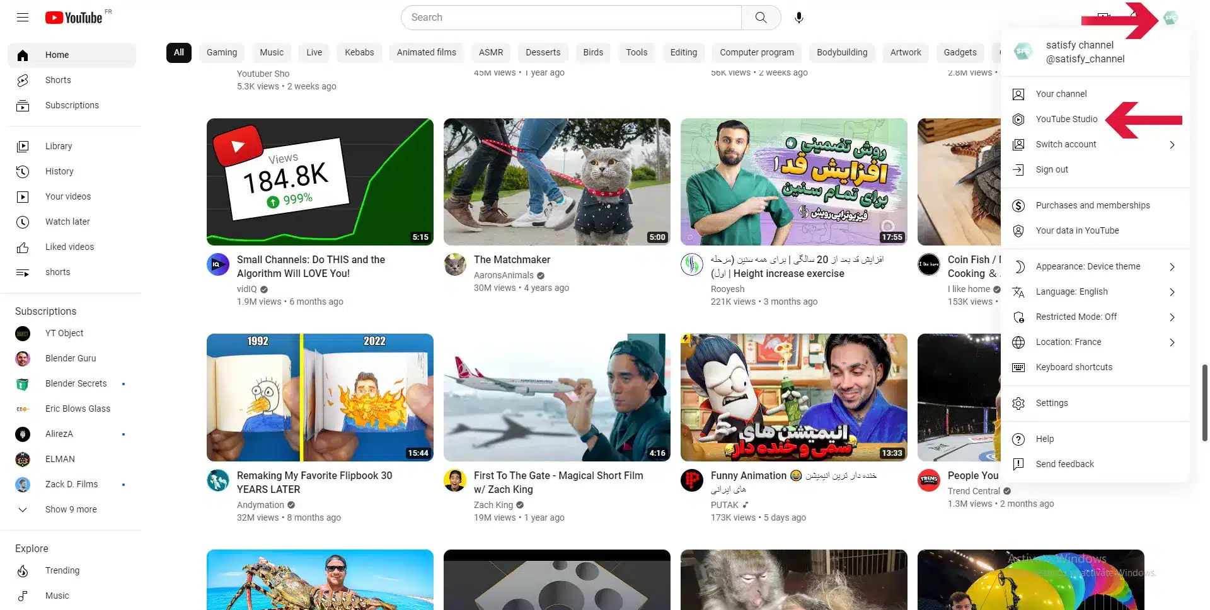1210x610 pixels.
Task: Expand the Appearance: Device theme submenu
Action: tap(1087, 266)
